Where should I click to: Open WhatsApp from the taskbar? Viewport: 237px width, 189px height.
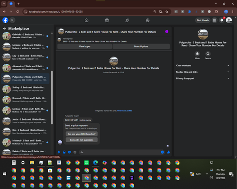[x=86, y=163]
